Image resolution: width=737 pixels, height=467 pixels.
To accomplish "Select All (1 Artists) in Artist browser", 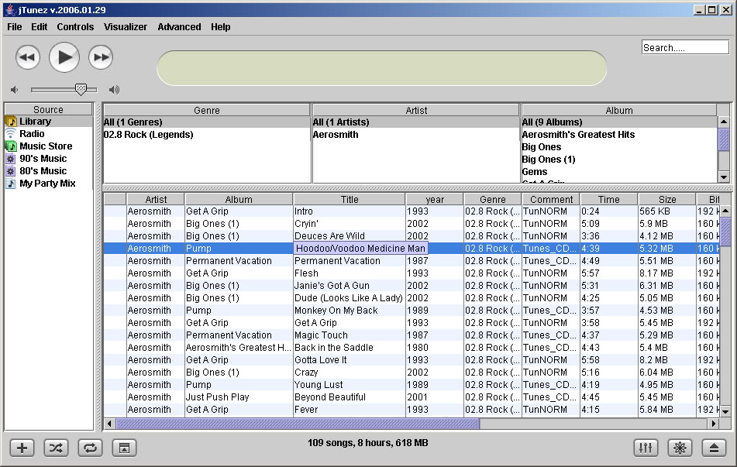I will [416, 122].
